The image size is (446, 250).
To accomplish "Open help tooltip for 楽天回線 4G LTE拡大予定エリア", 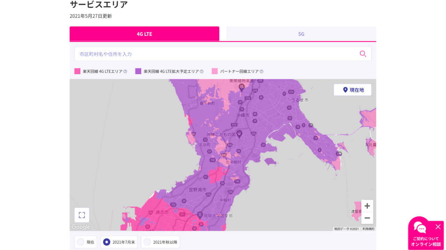I will (201, 71).
